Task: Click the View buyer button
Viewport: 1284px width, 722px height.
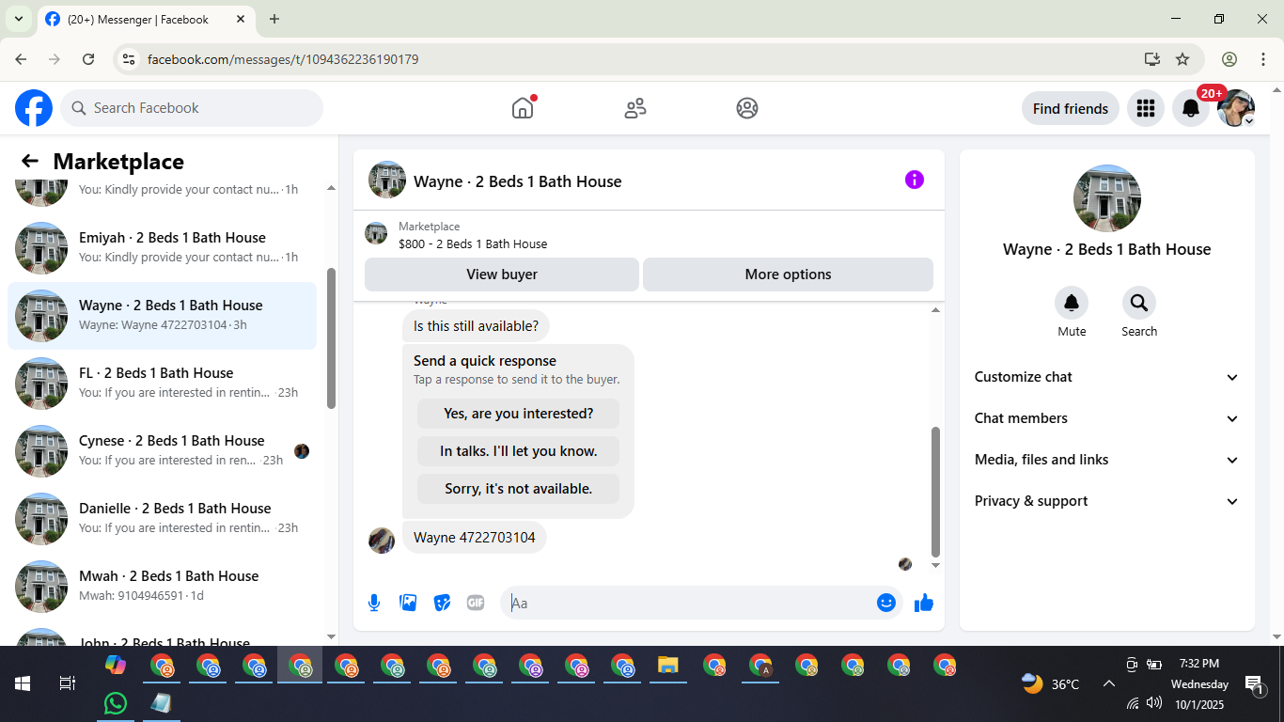Action: 502,275
